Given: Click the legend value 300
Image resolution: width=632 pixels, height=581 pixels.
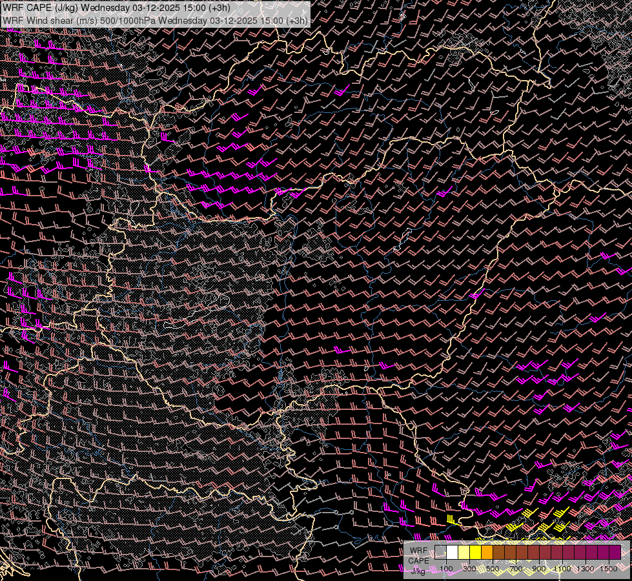Looking at the screenshot, I should click(x=469, y=569).
